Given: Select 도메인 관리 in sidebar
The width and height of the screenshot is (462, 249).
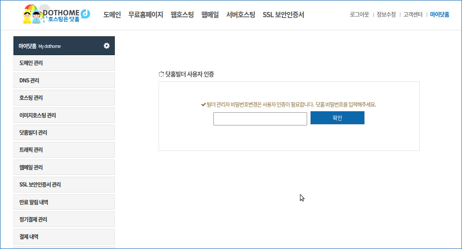Looking at the screenshot, I should coord(64,63).
